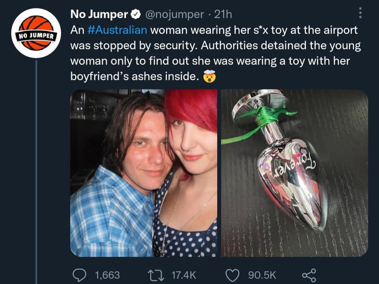Screen dimensions: 379x284
Task: Click the 1,663 replies count
Action: [107, 275]
